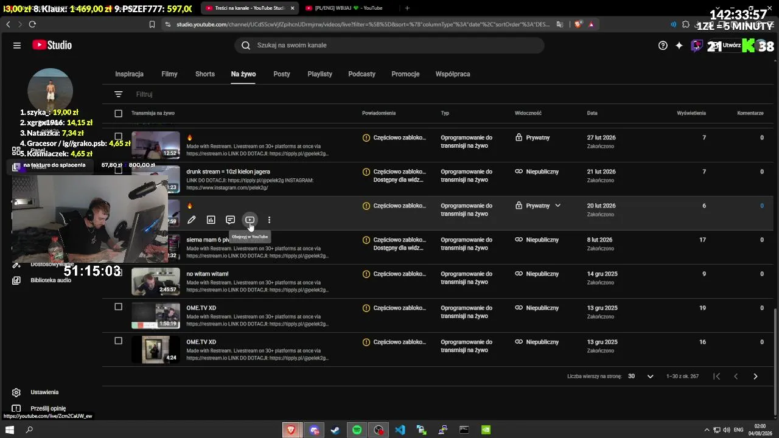This screenshot has width=779, height=438.
Task: Open Biblioteka audio in the sidebar
Action: (x=51, y=280)
